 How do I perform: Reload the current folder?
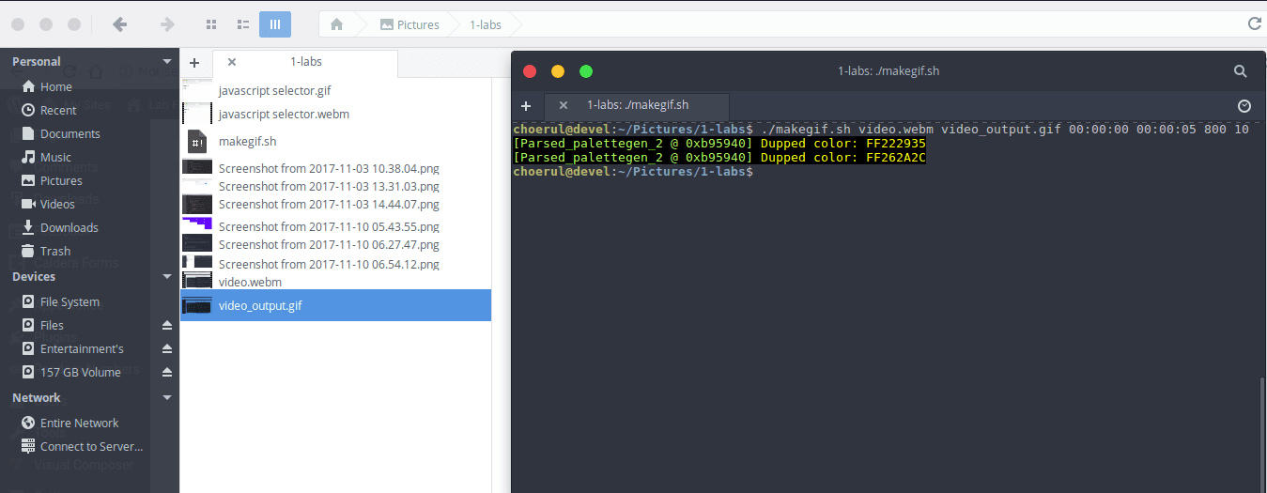tap(1253, 24)
